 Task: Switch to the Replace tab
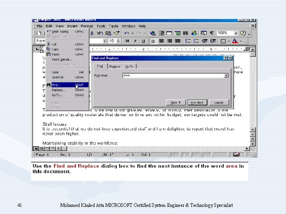coord(114,67)
